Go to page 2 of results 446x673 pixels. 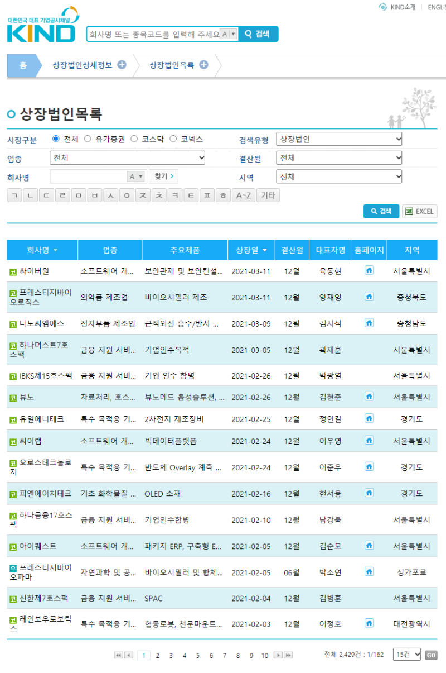[x=158, y=655]
